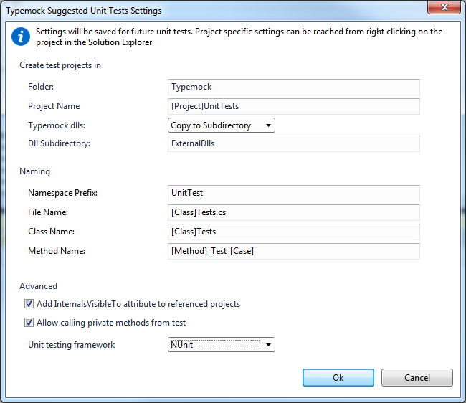Close the Typemock settings dialog window
The height and width of the screenshot is (403, 466).
(444, 9)
